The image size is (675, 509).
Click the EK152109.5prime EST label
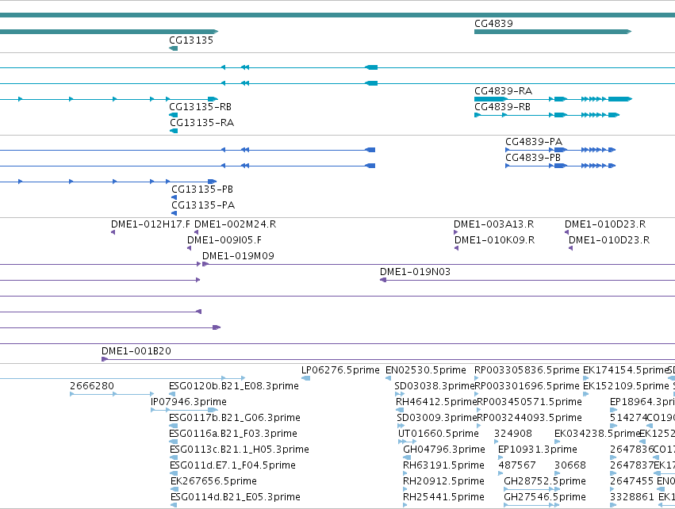coord(626,386)
